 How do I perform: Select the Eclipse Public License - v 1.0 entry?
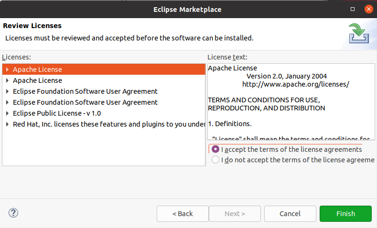(x=57, y=113)
